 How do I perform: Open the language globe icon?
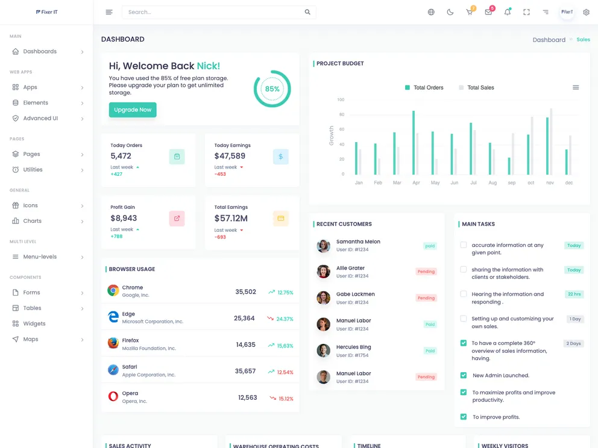pos(431,12)
